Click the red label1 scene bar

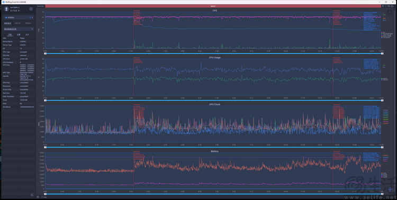coord(213,6)
